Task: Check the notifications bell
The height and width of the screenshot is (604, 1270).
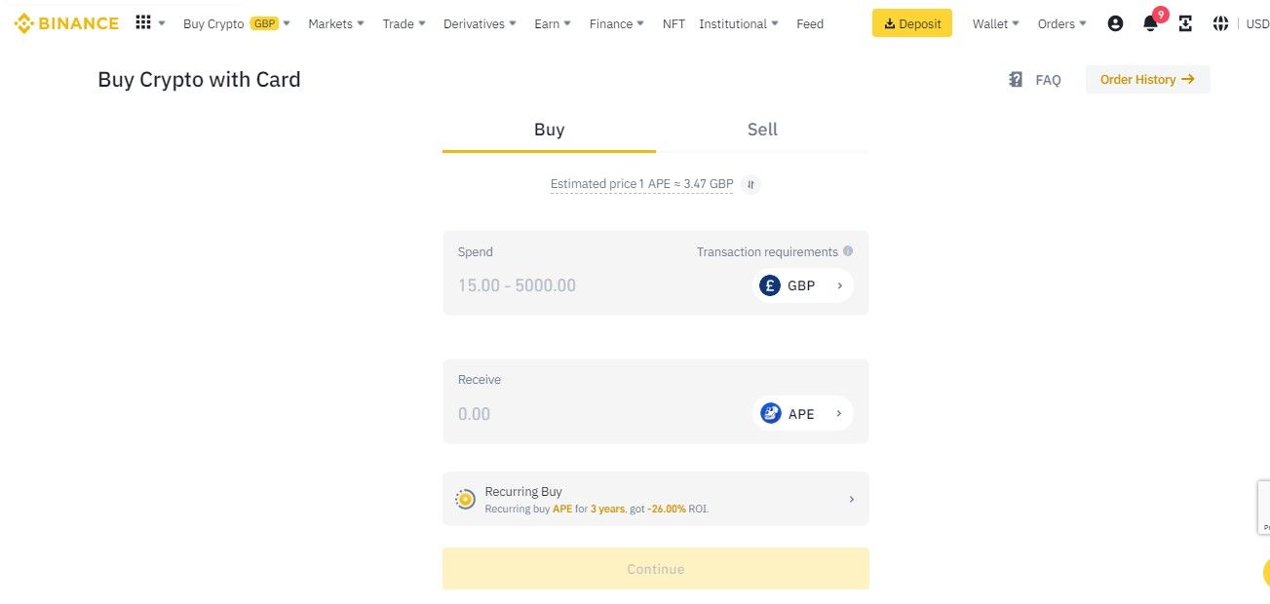Action: [x=1150, y=23]
